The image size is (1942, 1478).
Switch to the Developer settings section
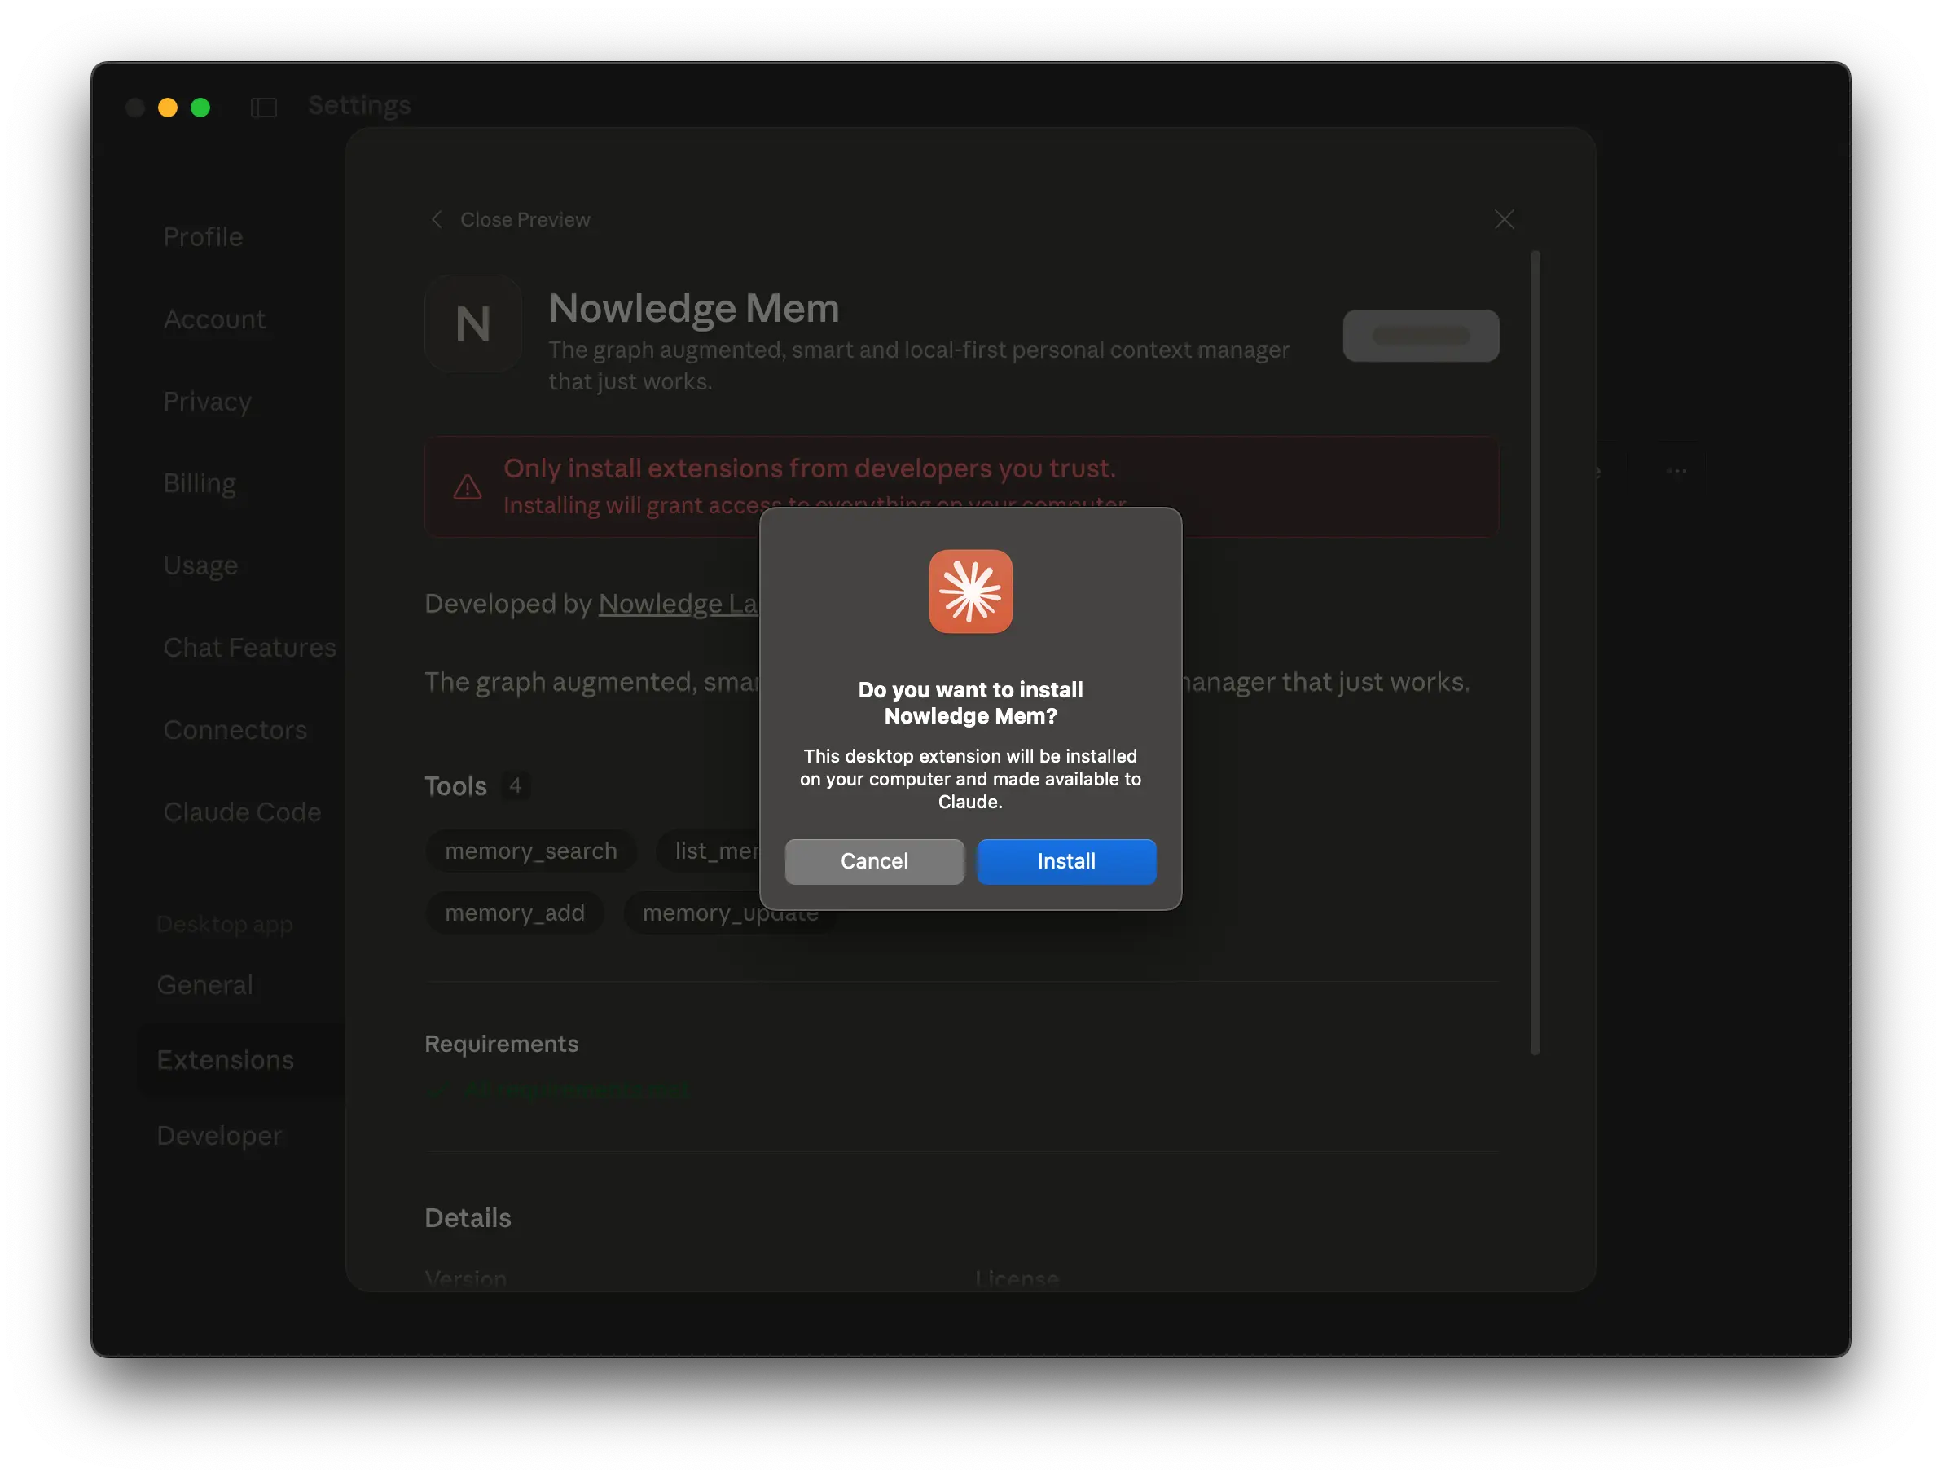click(219, 1136)
